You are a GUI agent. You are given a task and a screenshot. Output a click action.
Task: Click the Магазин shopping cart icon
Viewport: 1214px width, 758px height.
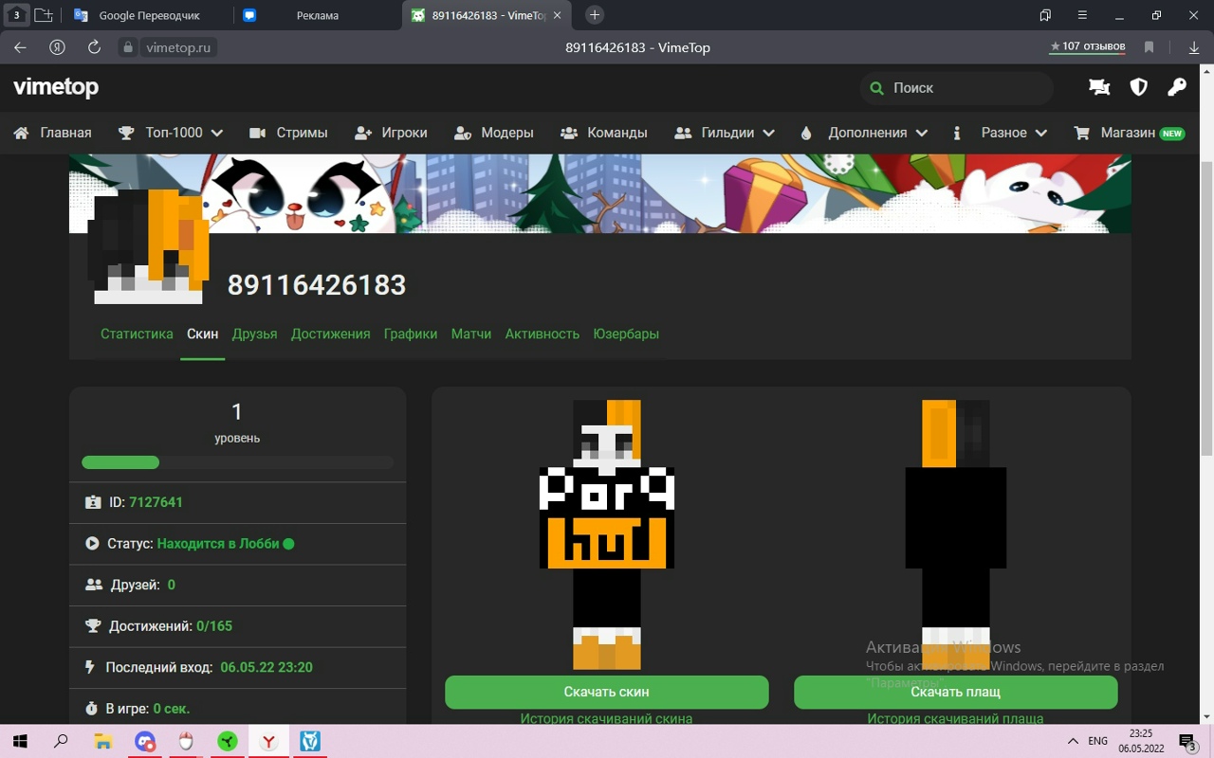(1080, 133)
